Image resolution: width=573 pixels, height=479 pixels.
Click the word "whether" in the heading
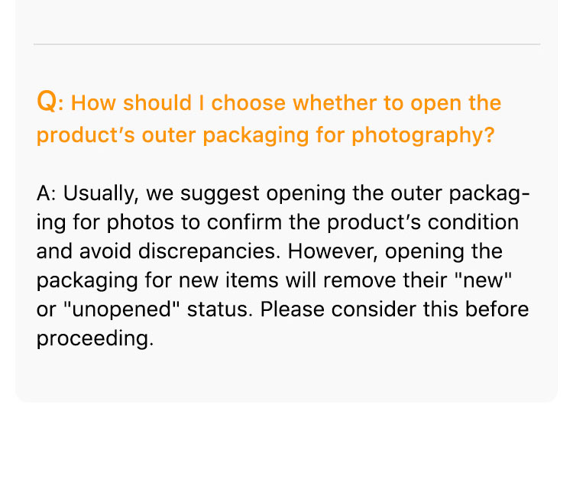335,102
